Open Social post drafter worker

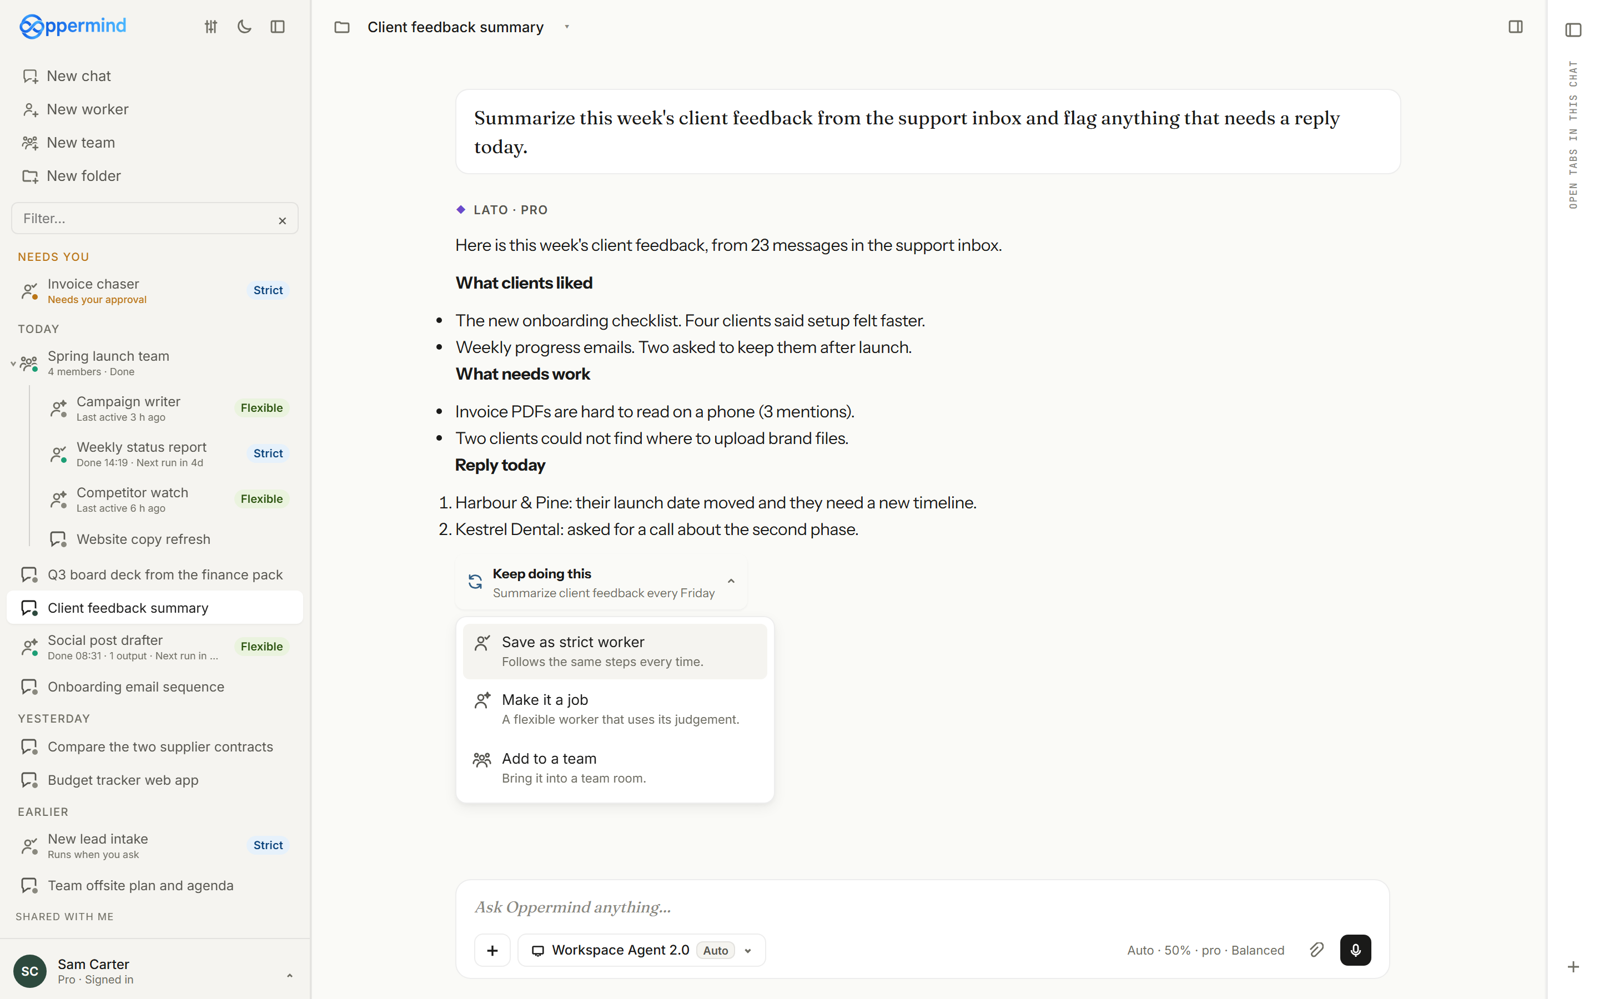point(154,647)
